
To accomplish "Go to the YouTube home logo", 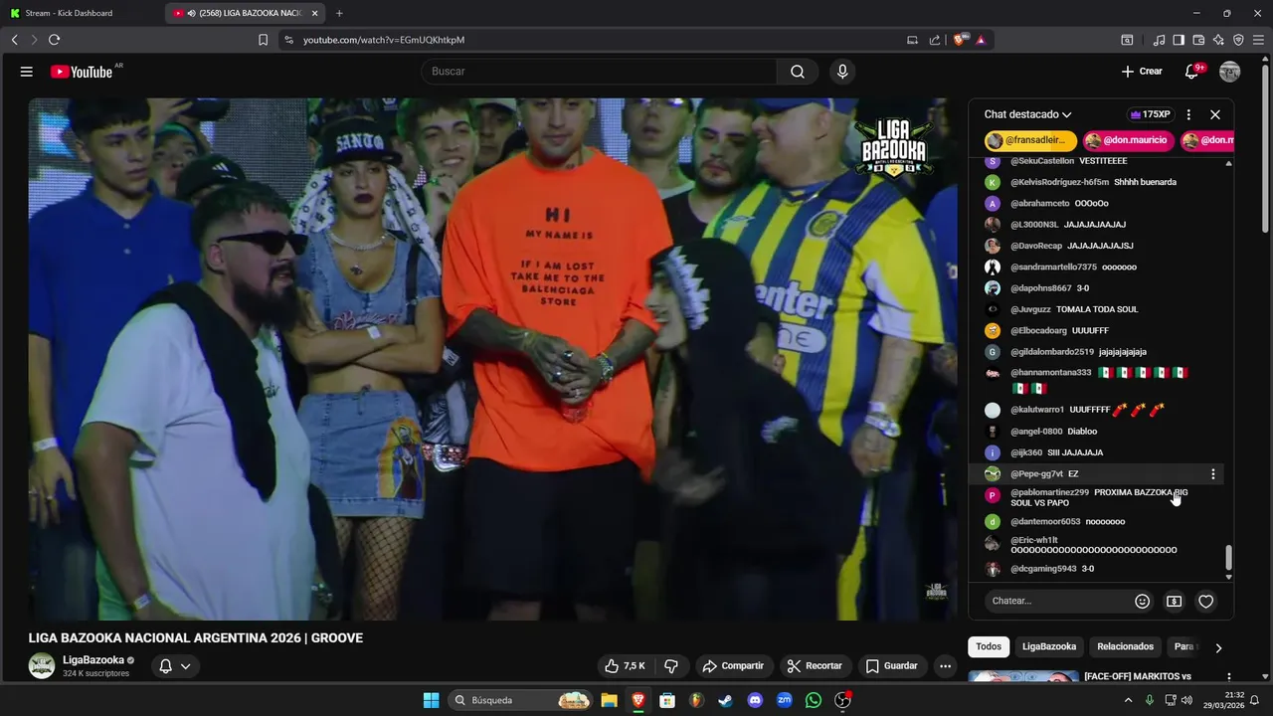I will [x=82, y=72].
